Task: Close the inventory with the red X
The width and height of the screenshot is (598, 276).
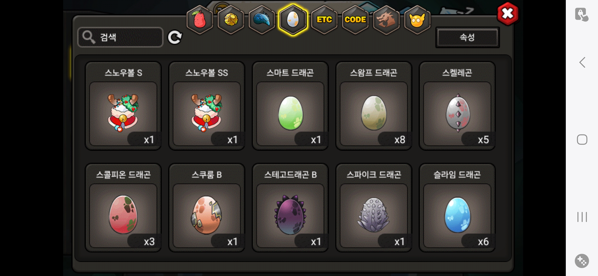Action: click(508, 14)
